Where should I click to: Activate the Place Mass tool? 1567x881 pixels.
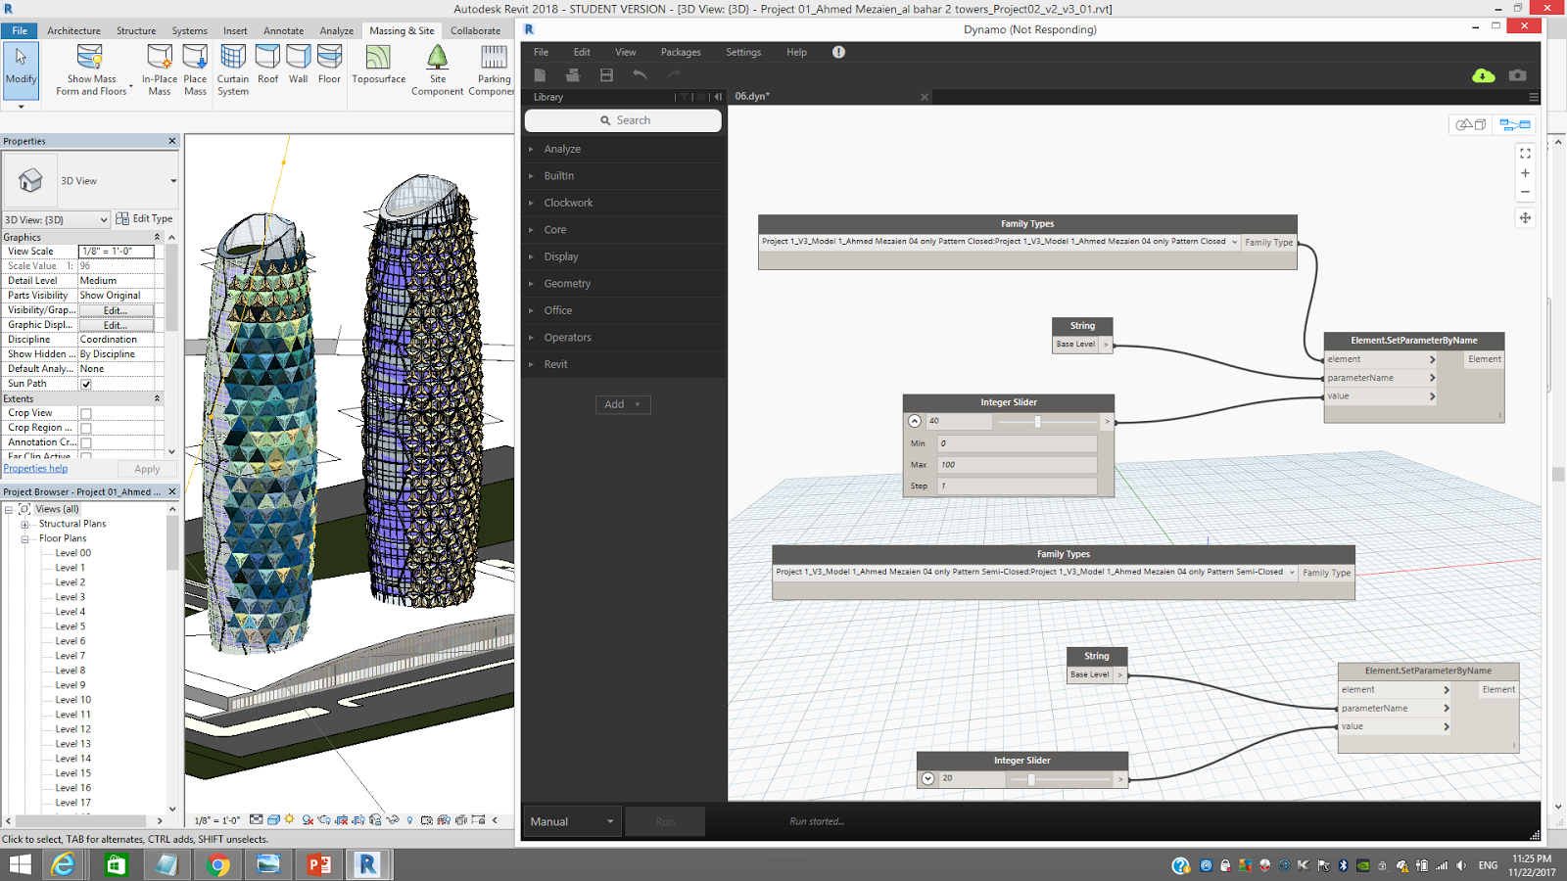(x=195, y=69)
